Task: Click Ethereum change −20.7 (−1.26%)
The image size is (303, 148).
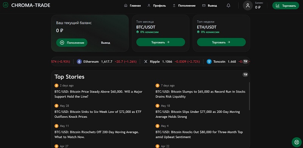Action: tap(126, 62)
